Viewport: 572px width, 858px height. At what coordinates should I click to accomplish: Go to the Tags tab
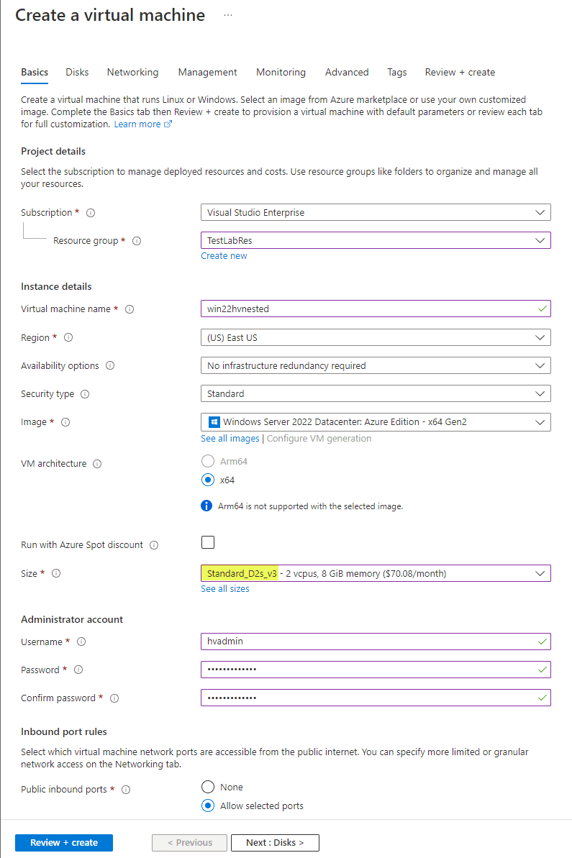397,72
